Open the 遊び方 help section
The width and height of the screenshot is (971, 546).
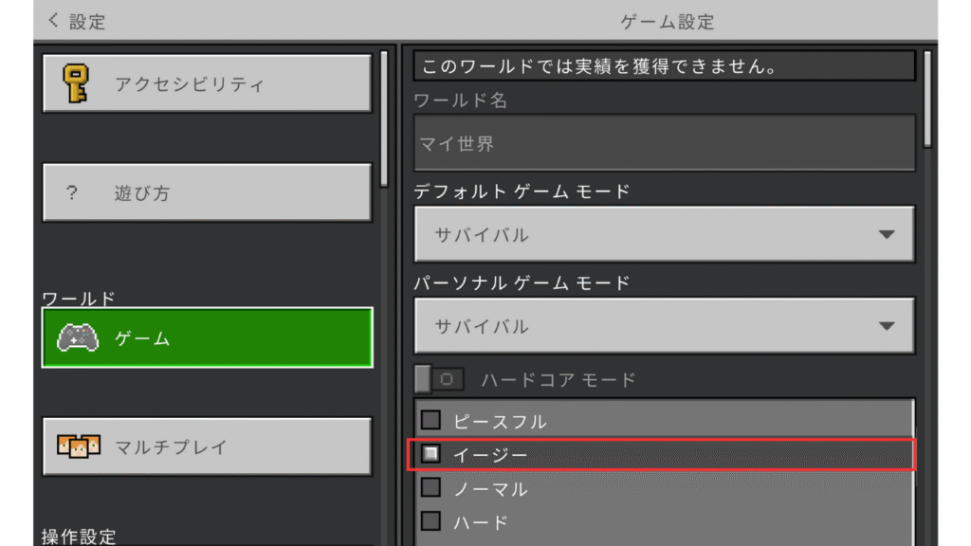point(207,193)
